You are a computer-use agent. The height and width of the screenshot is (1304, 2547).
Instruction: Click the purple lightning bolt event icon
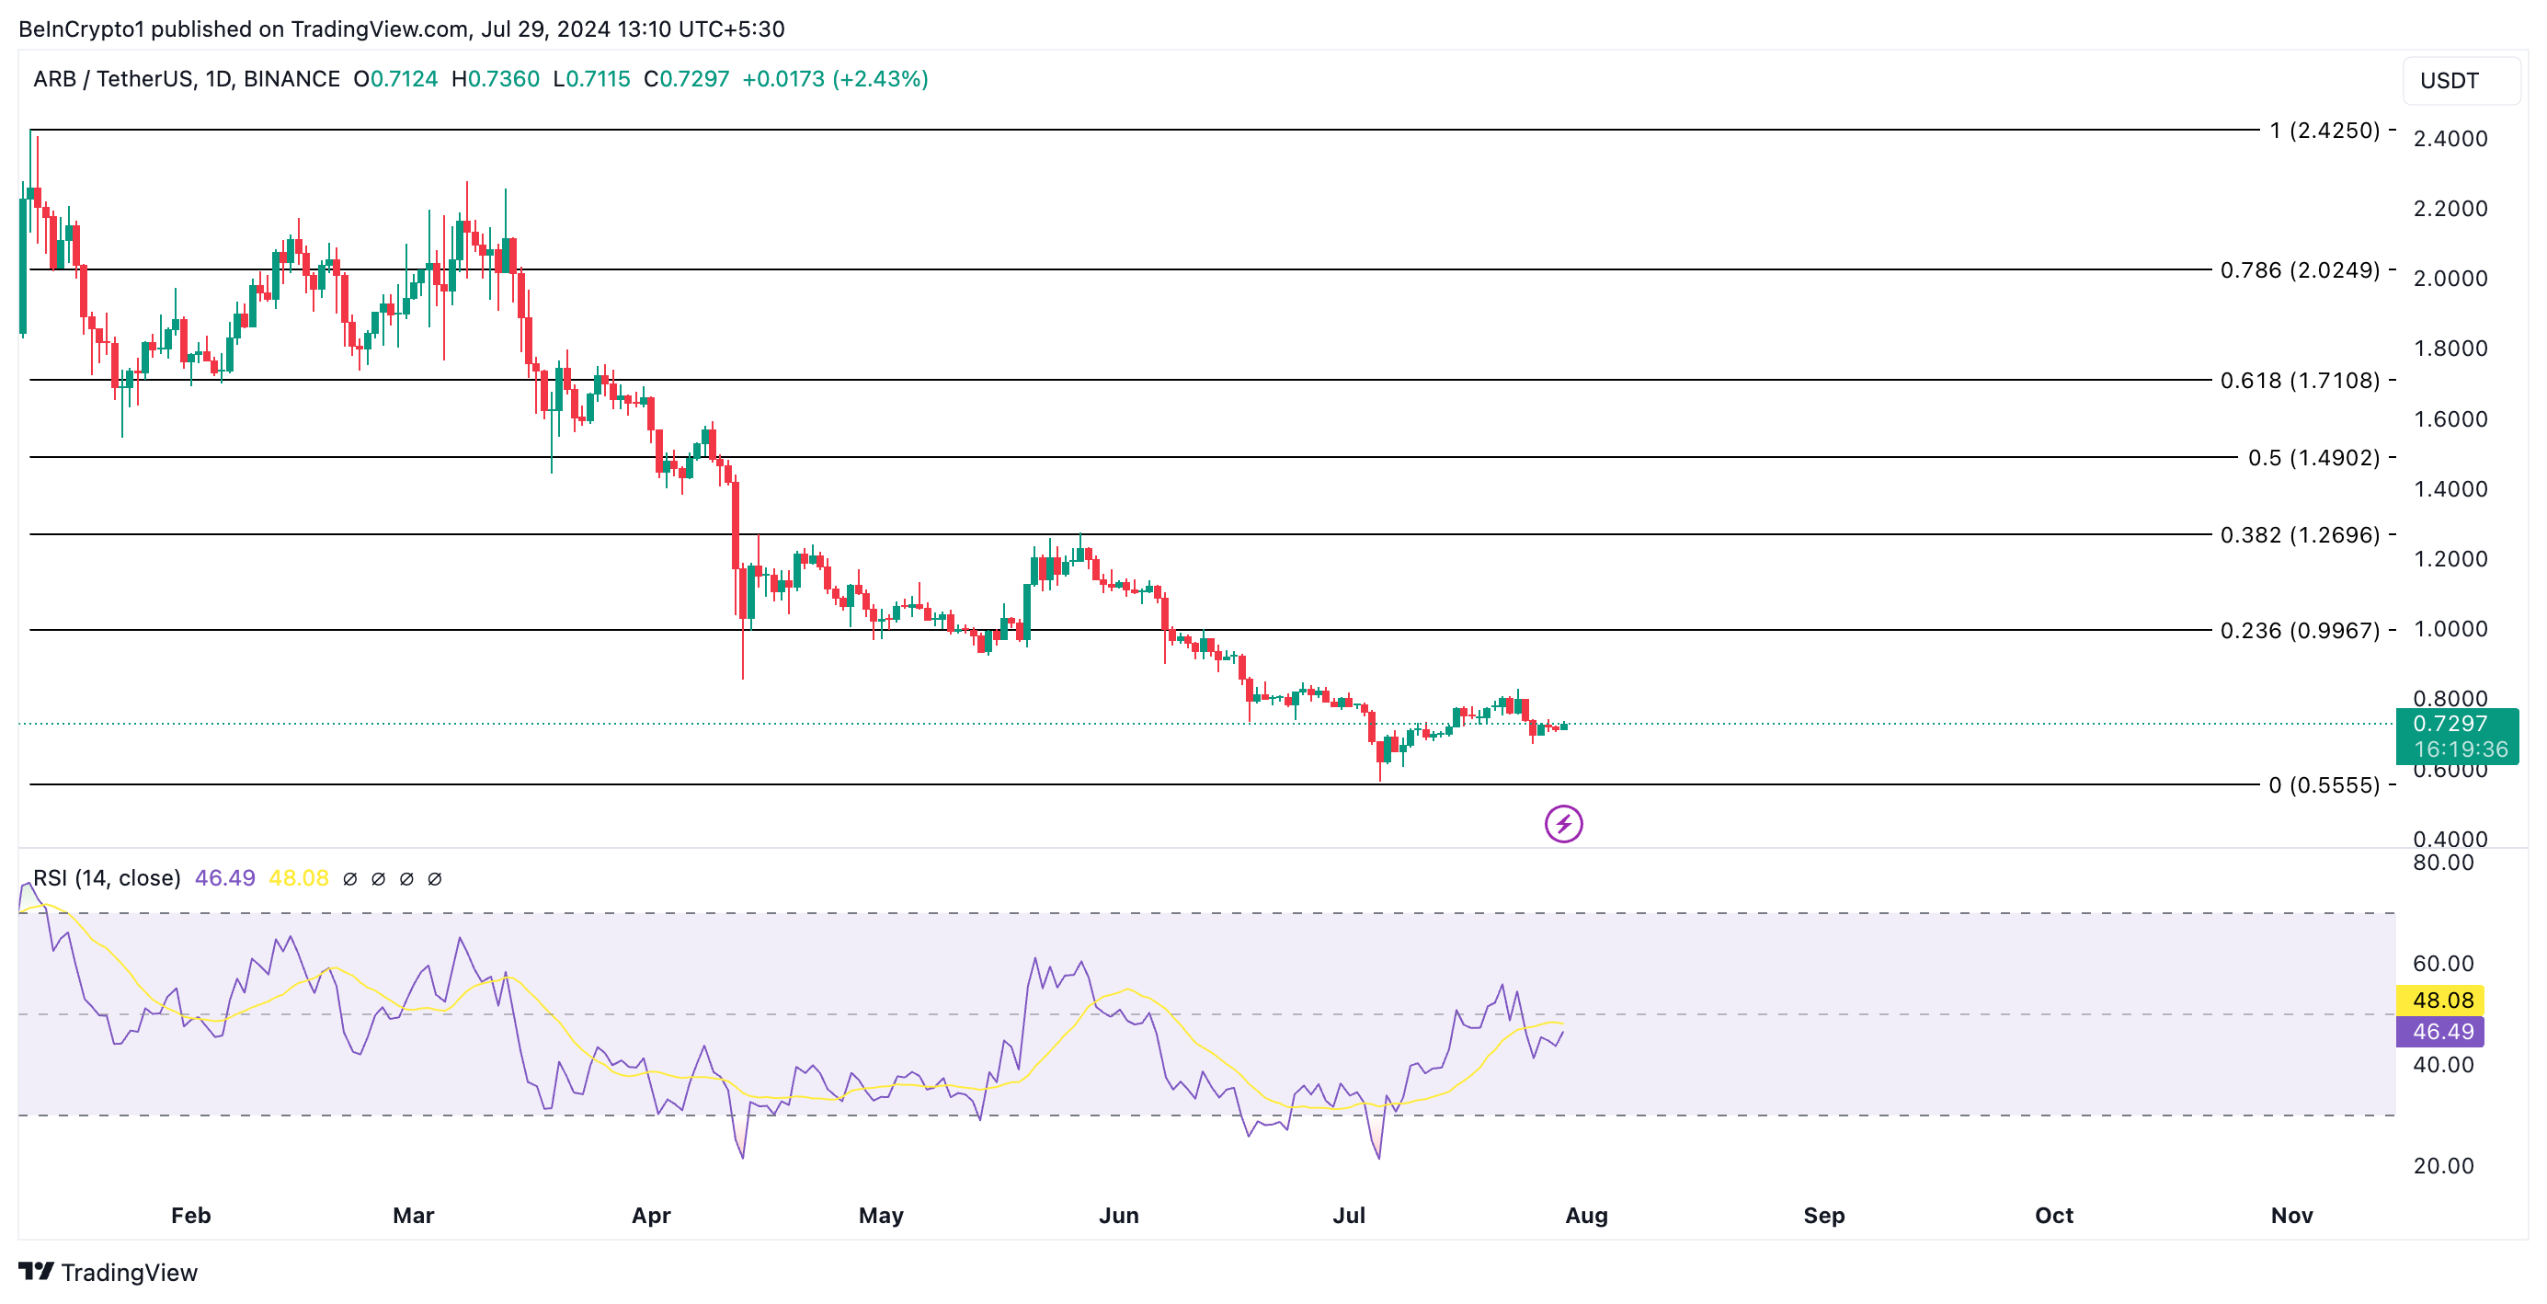[1563, 824]
